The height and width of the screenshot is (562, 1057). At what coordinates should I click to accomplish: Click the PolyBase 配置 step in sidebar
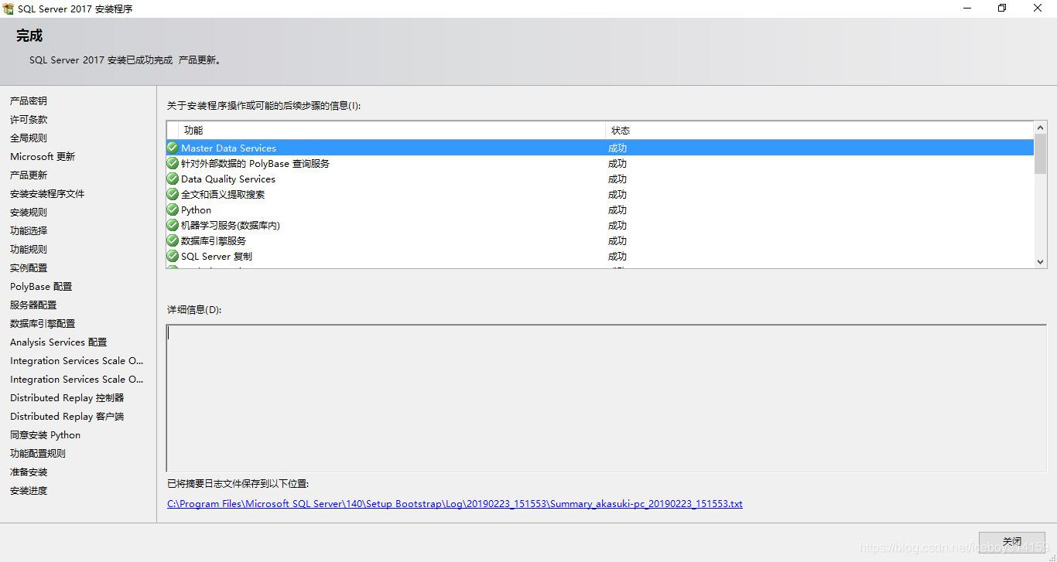(x=41, y=287)
